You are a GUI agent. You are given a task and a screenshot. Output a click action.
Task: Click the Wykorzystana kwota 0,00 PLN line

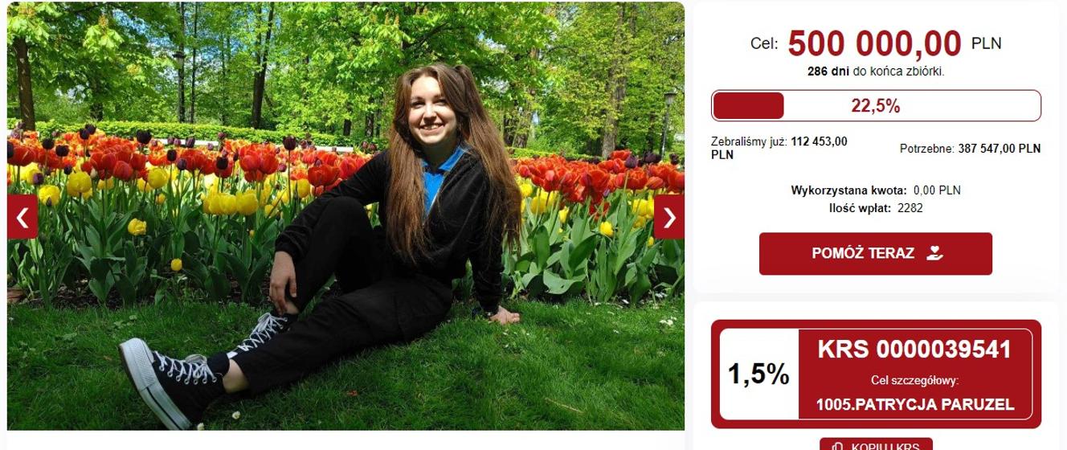click(x=876, y=190)
